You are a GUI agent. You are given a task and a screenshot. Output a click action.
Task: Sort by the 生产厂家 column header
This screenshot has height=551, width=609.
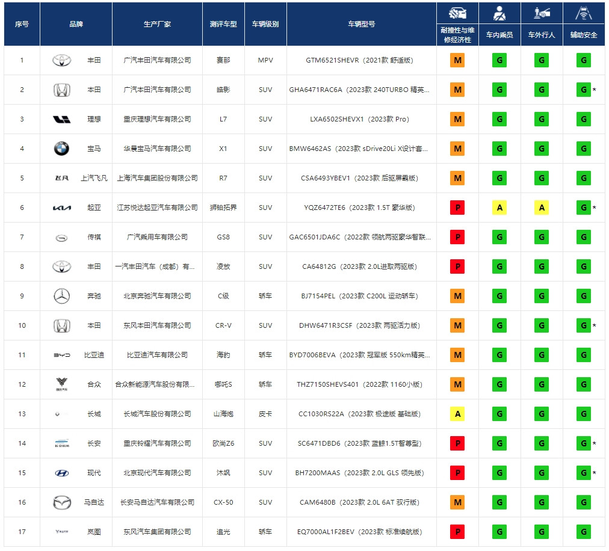(x=157, y=24)
